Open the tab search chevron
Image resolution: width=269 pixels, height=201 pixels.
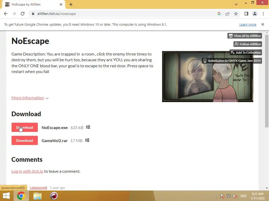point(236,4)
